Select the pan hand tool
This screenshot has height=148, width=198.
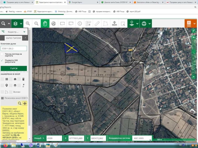(45, 23)
